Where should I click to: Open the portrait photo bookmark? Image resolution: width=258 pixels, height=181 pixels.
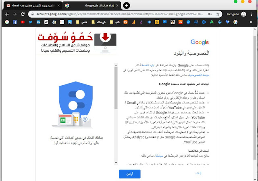coord(173,22)
